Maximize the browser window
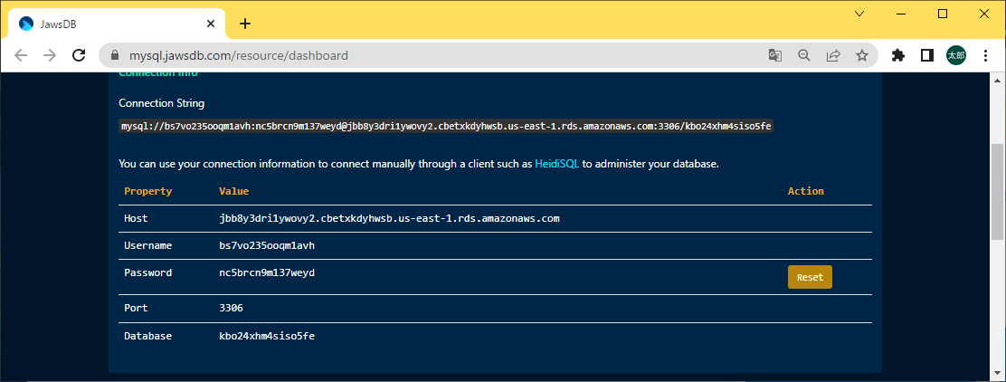 pyautogui.click(x=943, y=14)
